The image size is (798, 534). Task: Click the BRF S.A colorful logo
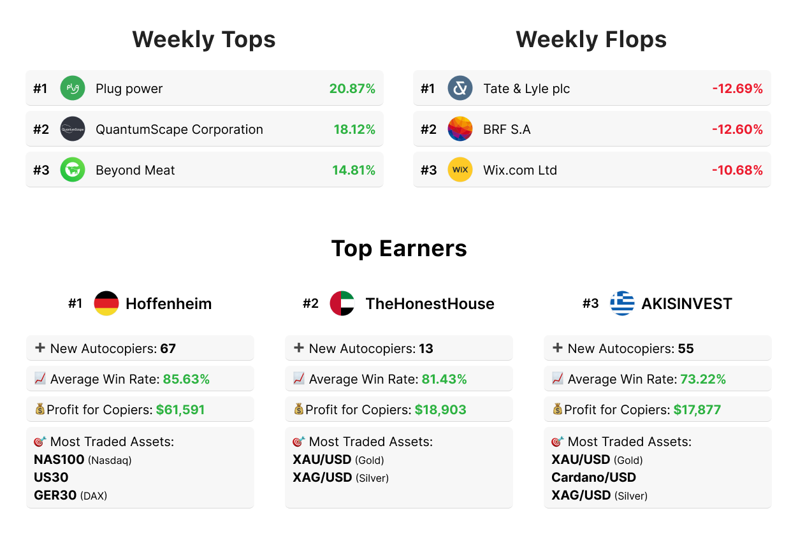coord(460,129)
